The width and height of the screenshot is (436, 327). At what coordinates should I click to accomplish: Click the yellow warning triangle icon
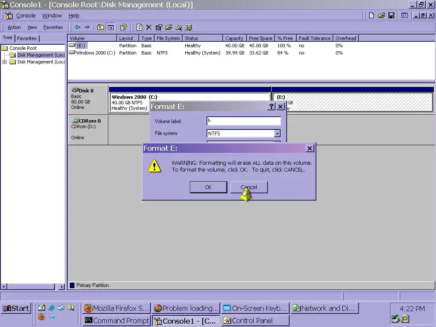pos(154,166)
